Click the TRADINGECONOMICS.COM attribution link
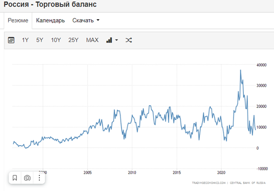 pyautogui.click(x=210, y=182)
